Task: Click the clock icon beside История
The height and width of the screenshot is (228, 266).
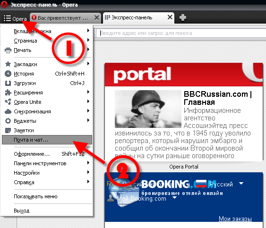Action: (8, 74)
